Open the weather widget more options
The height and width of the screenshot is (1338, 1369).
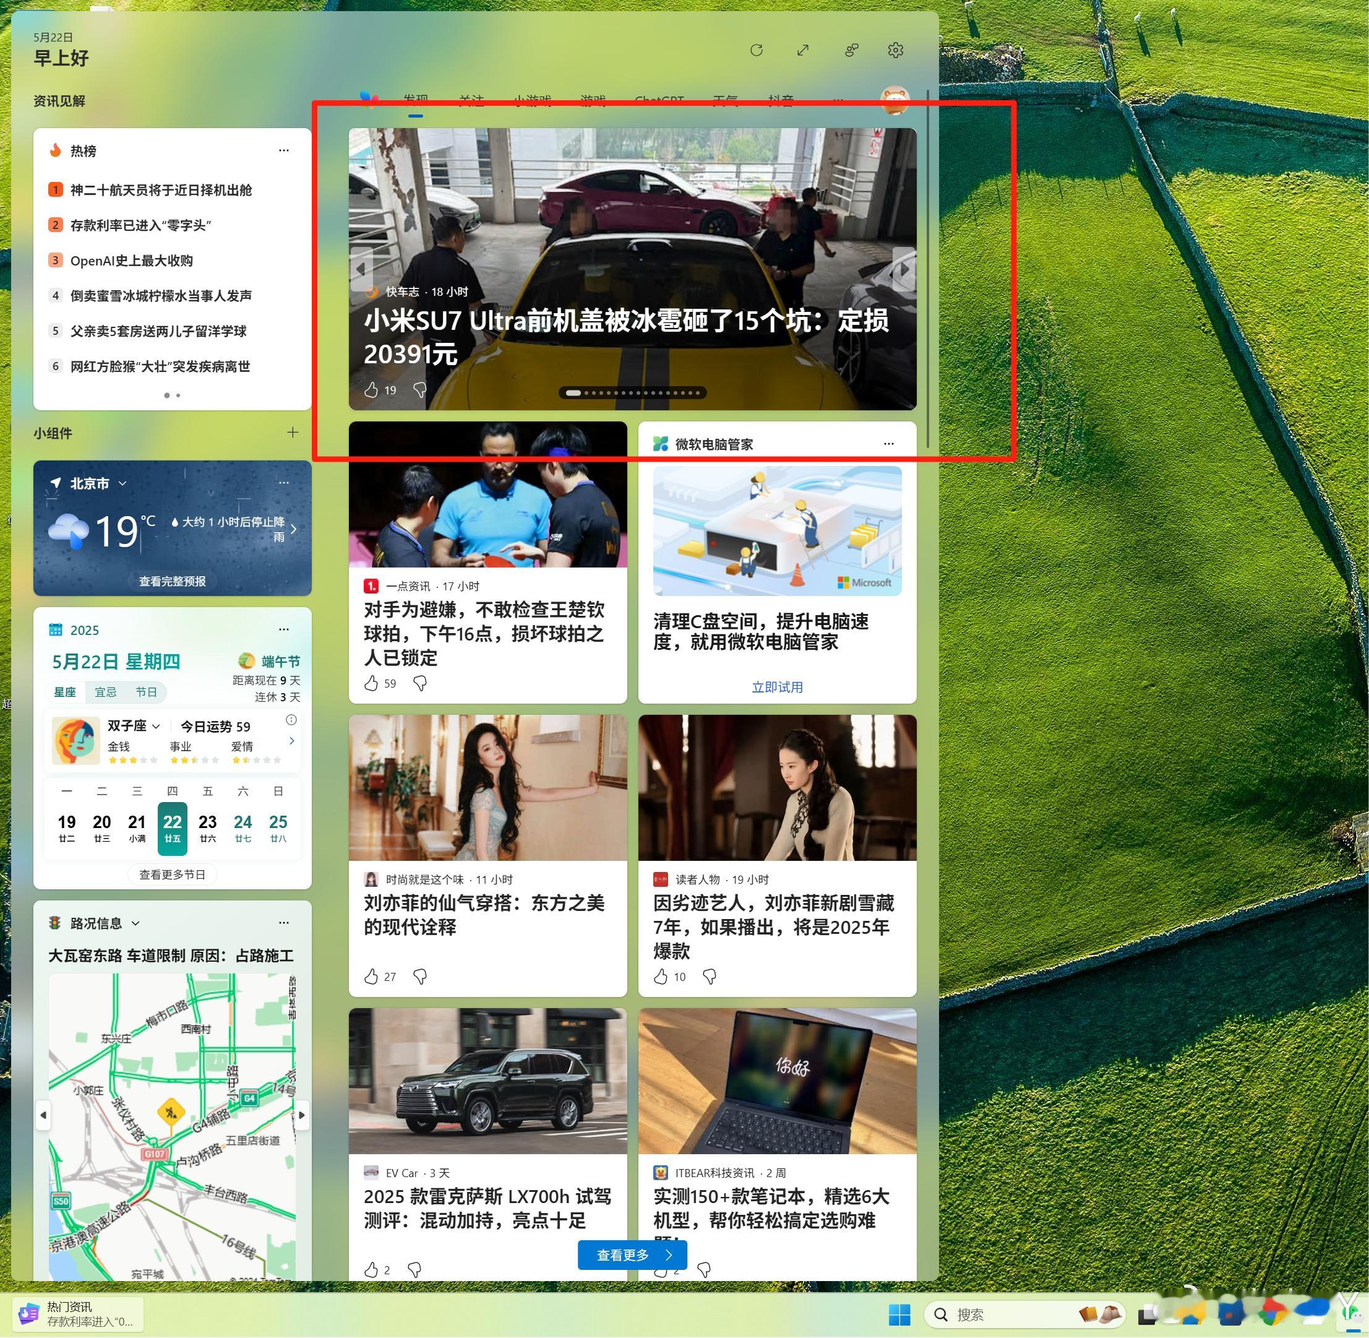(x=284, y=483)
